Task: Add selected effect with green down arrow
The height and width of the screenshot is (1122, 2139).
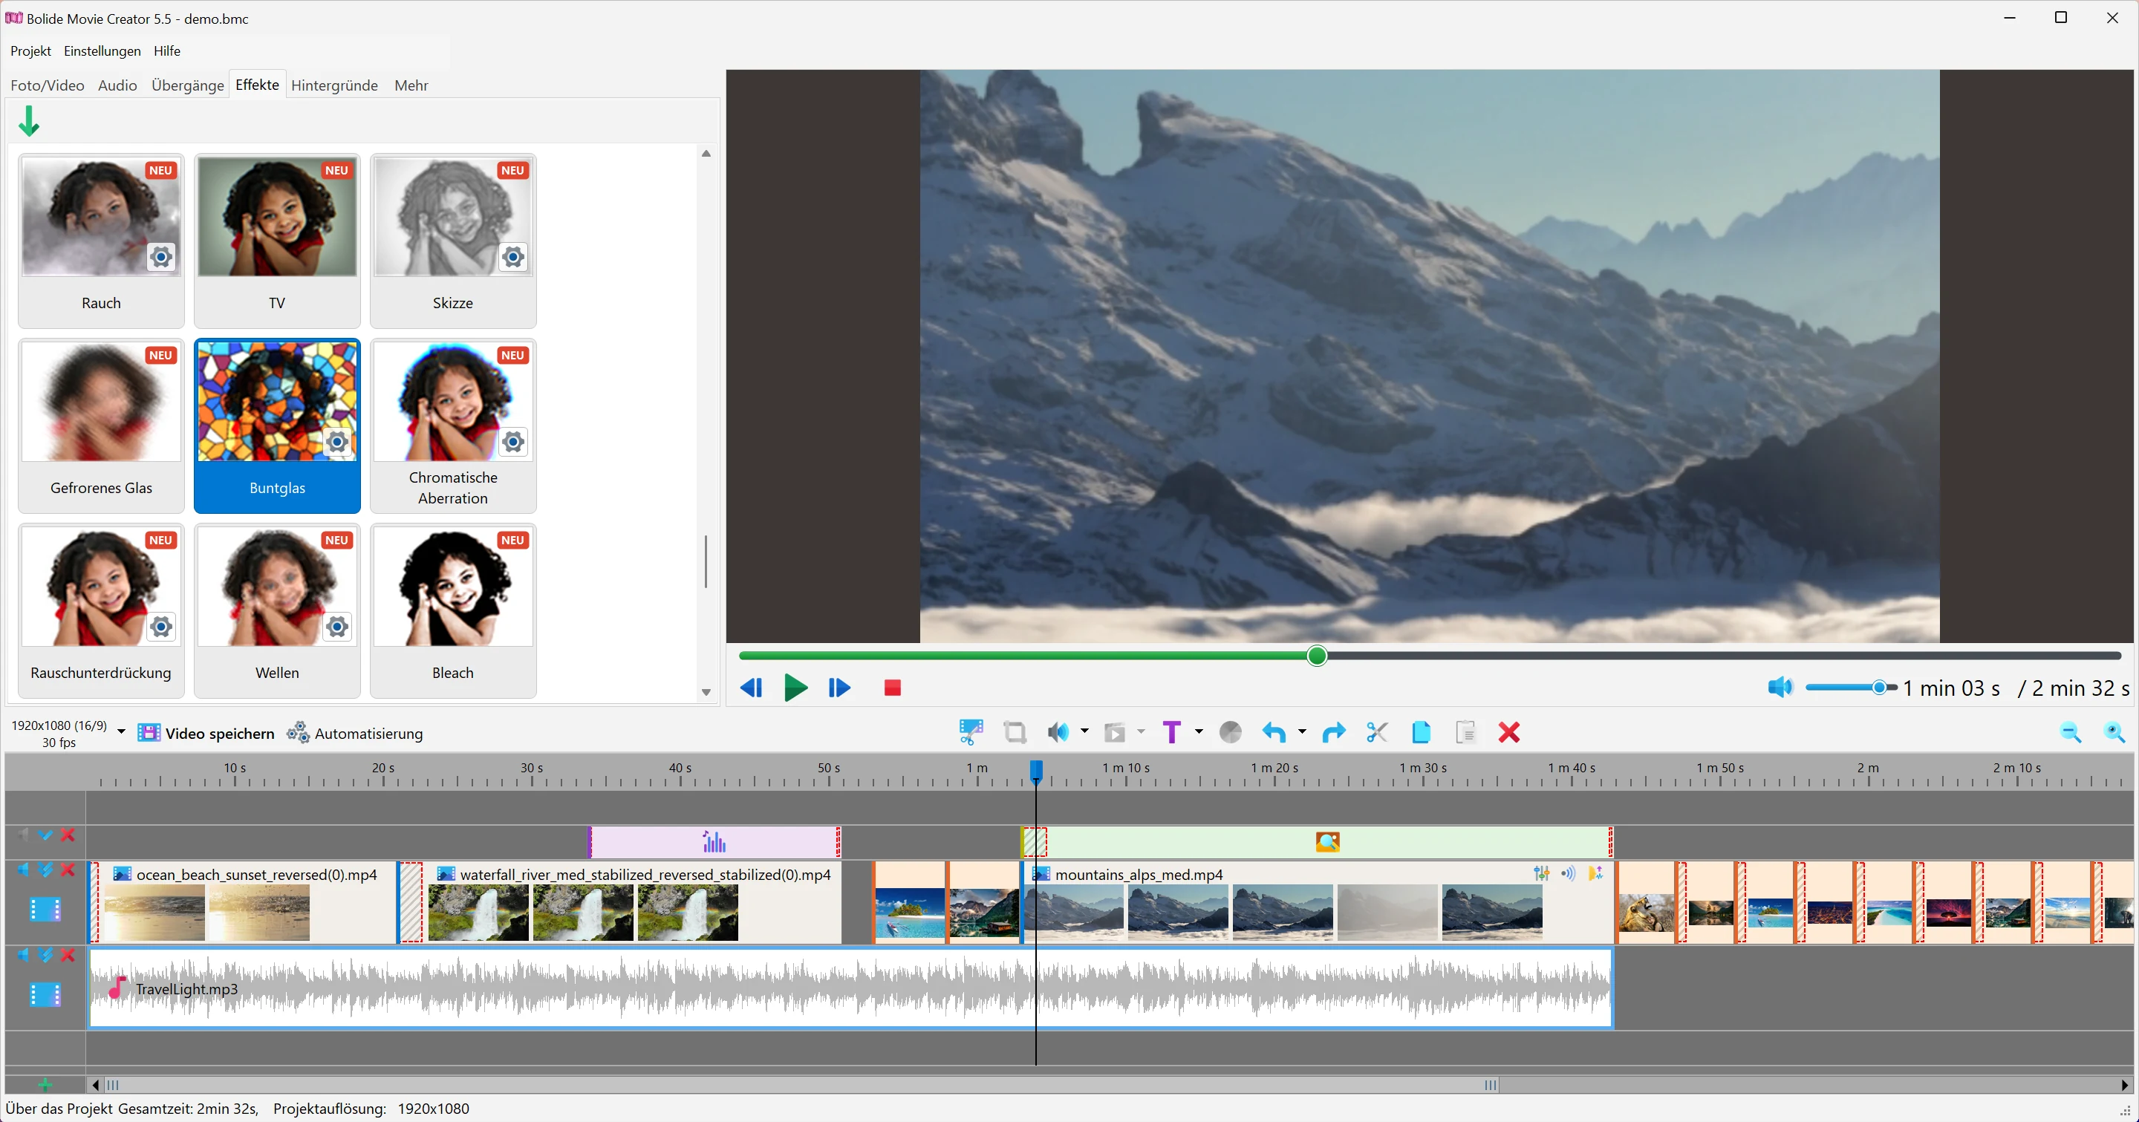Action: [29, 121]
